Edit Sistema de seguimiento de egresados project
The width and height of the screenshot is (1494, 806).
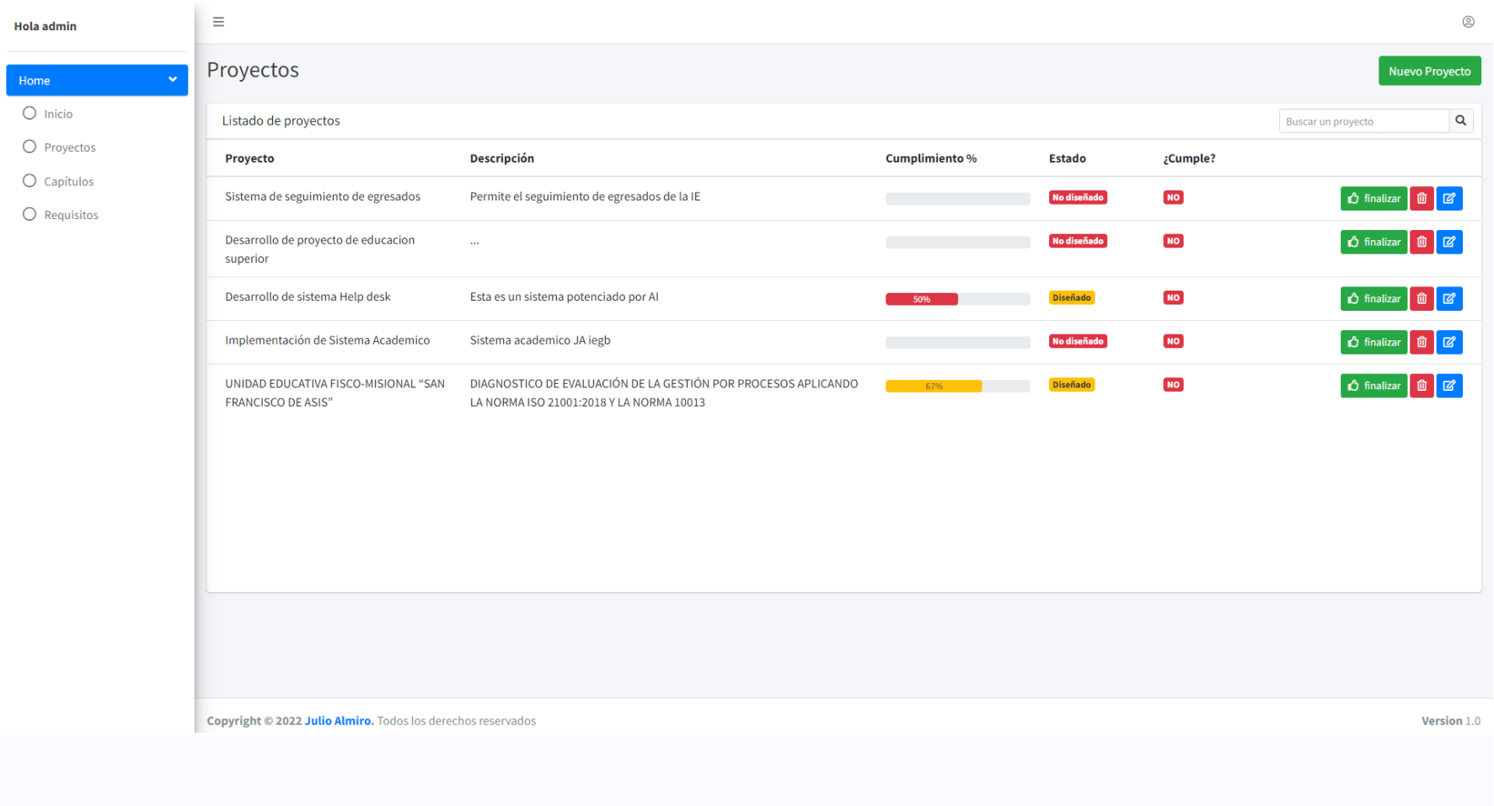tap(1449, 199)
